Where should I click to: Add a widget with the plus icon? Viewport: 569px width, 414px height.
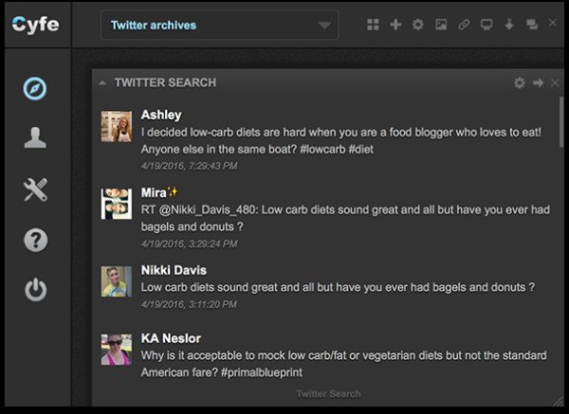click(395, 25)
